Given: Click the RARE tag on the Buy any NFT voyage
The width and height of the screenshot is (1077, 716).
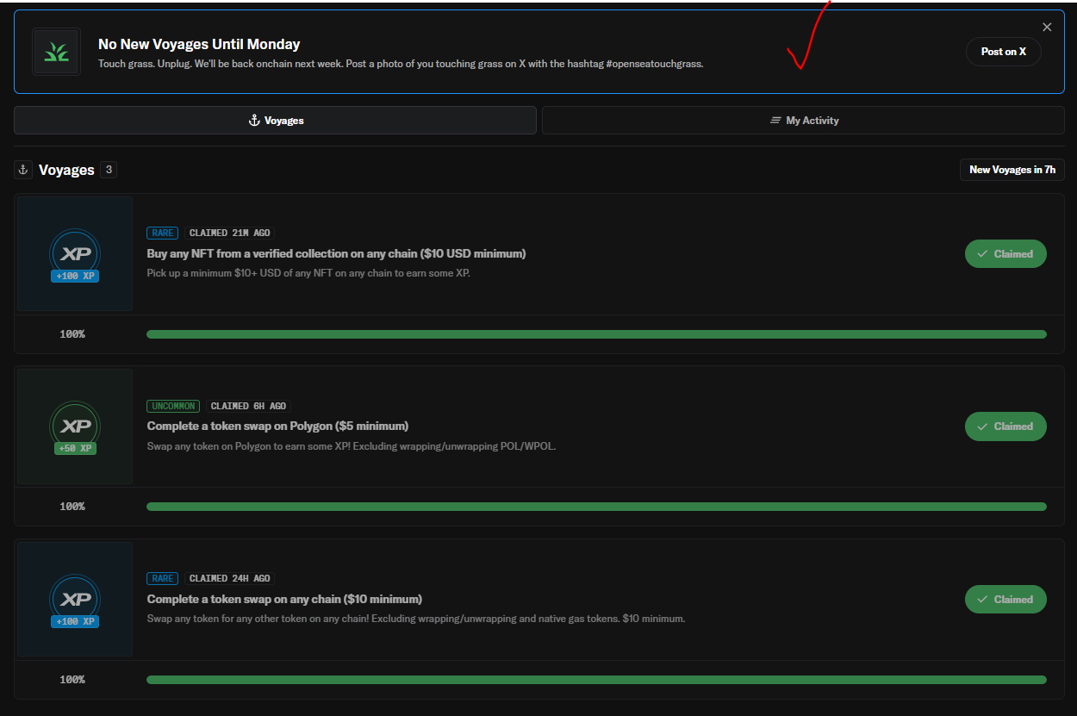Looking at the screenshot, I should (x=162, y=233).
